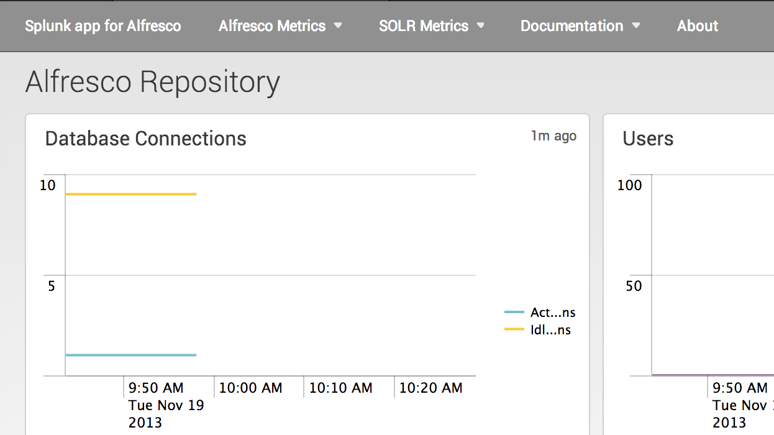The height and width of the screenshot is (435, 774).
Task: Expand the Alfresco Metrics dropdown arrow
Action: [x=338, y=26]
